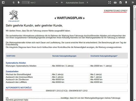Go to previous page arrow
Viewport: 136px width, 101px height.
click(x=14, y=2)
